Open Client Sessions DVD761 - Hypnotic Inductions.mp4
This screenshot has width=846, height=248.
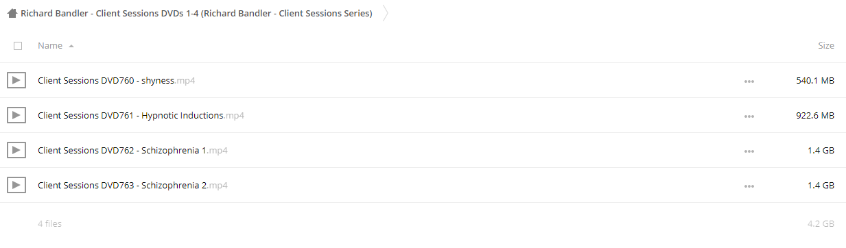click(141, 115)
